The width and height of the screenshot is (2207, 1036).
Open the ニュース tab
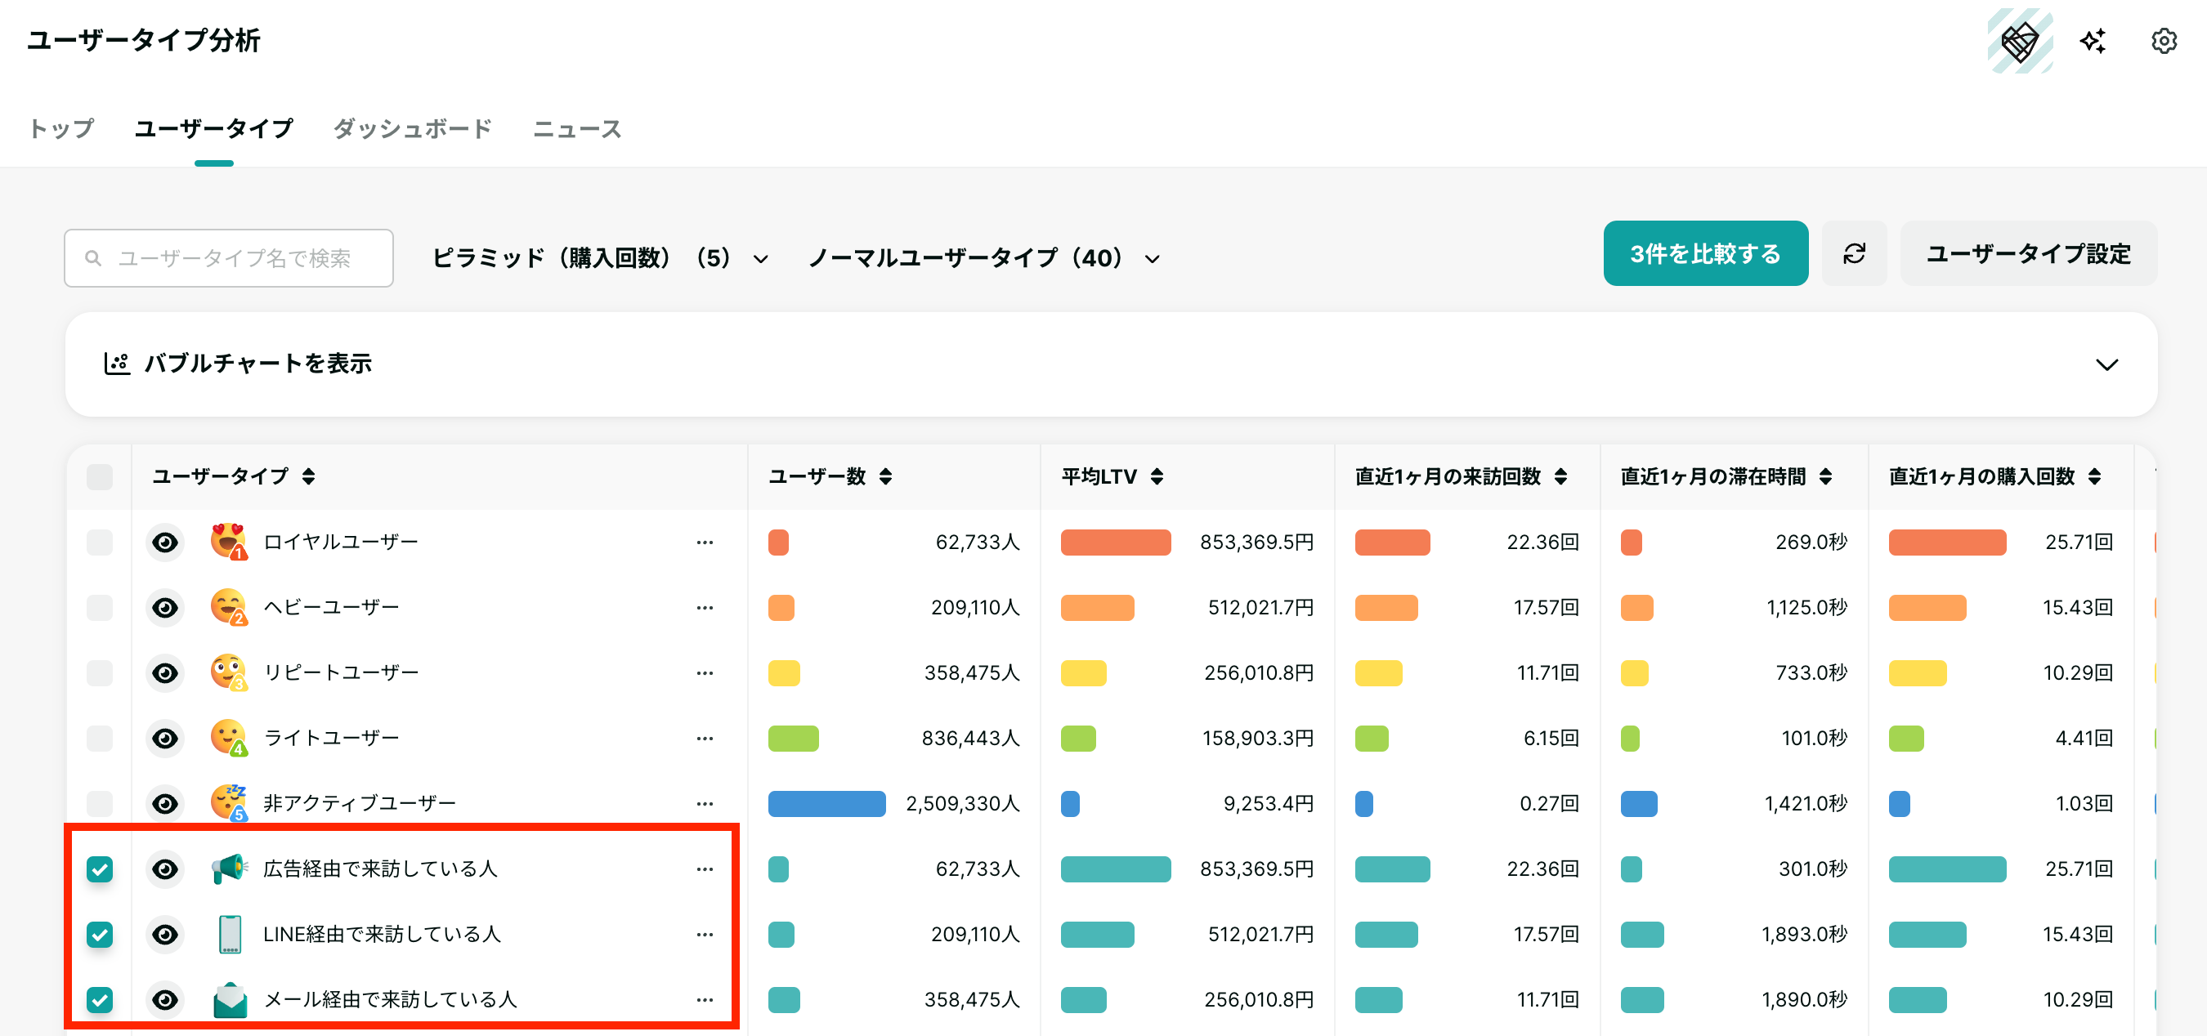(576, 128)
